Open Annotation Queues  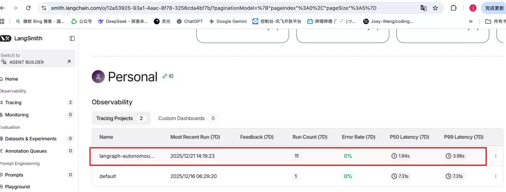pyautogui.click(x=26, y=151)
